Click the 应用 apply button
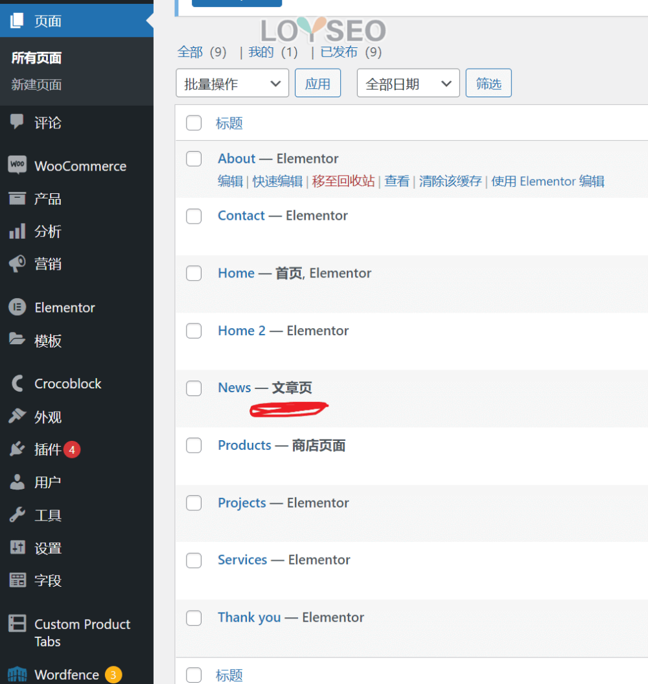Image resolution: width=648 pixels, height=684 pixels. [318, 83]
